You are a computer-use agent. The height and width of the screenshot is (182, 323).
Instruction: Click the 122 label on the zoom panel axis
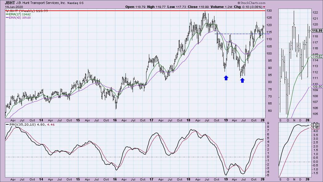point(315,13)
